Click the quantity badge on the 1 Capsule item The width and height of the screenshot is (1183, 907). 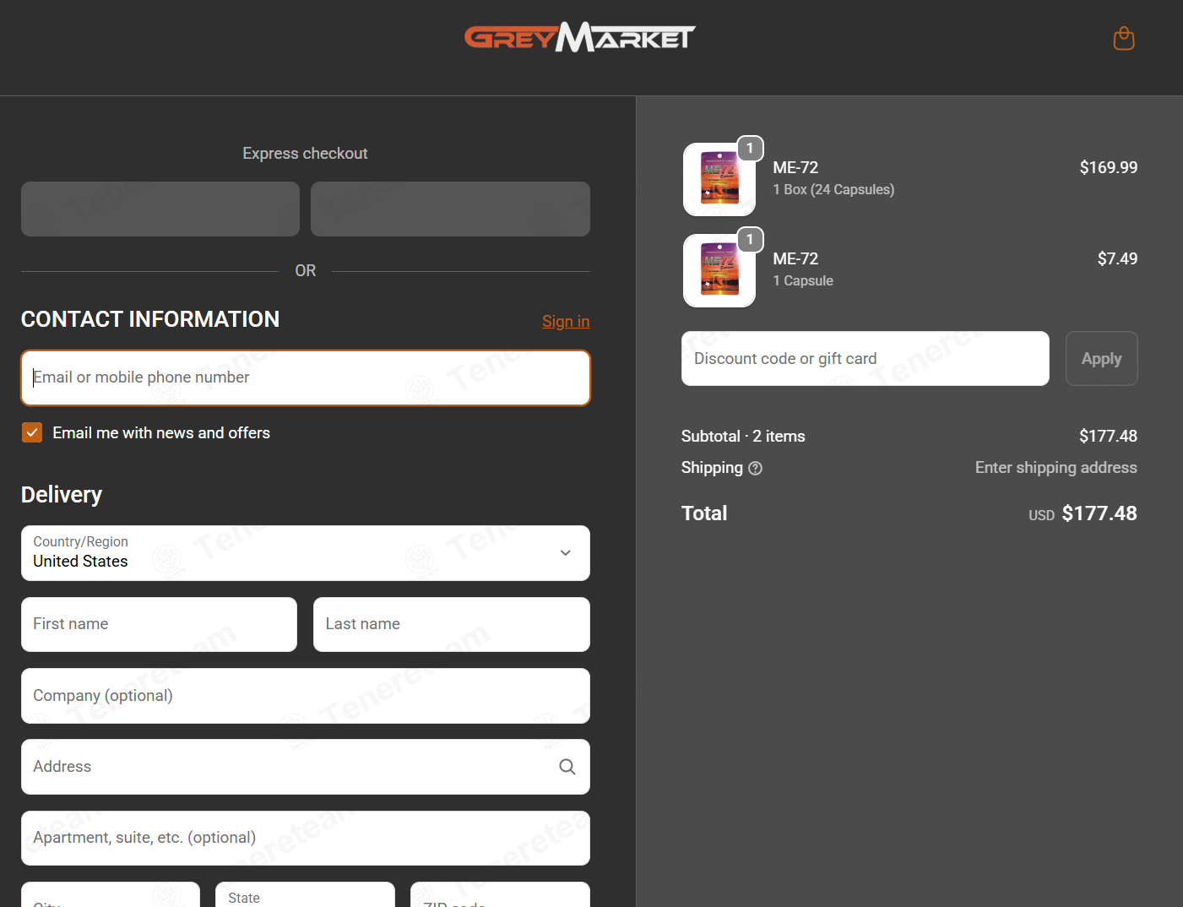750,239
